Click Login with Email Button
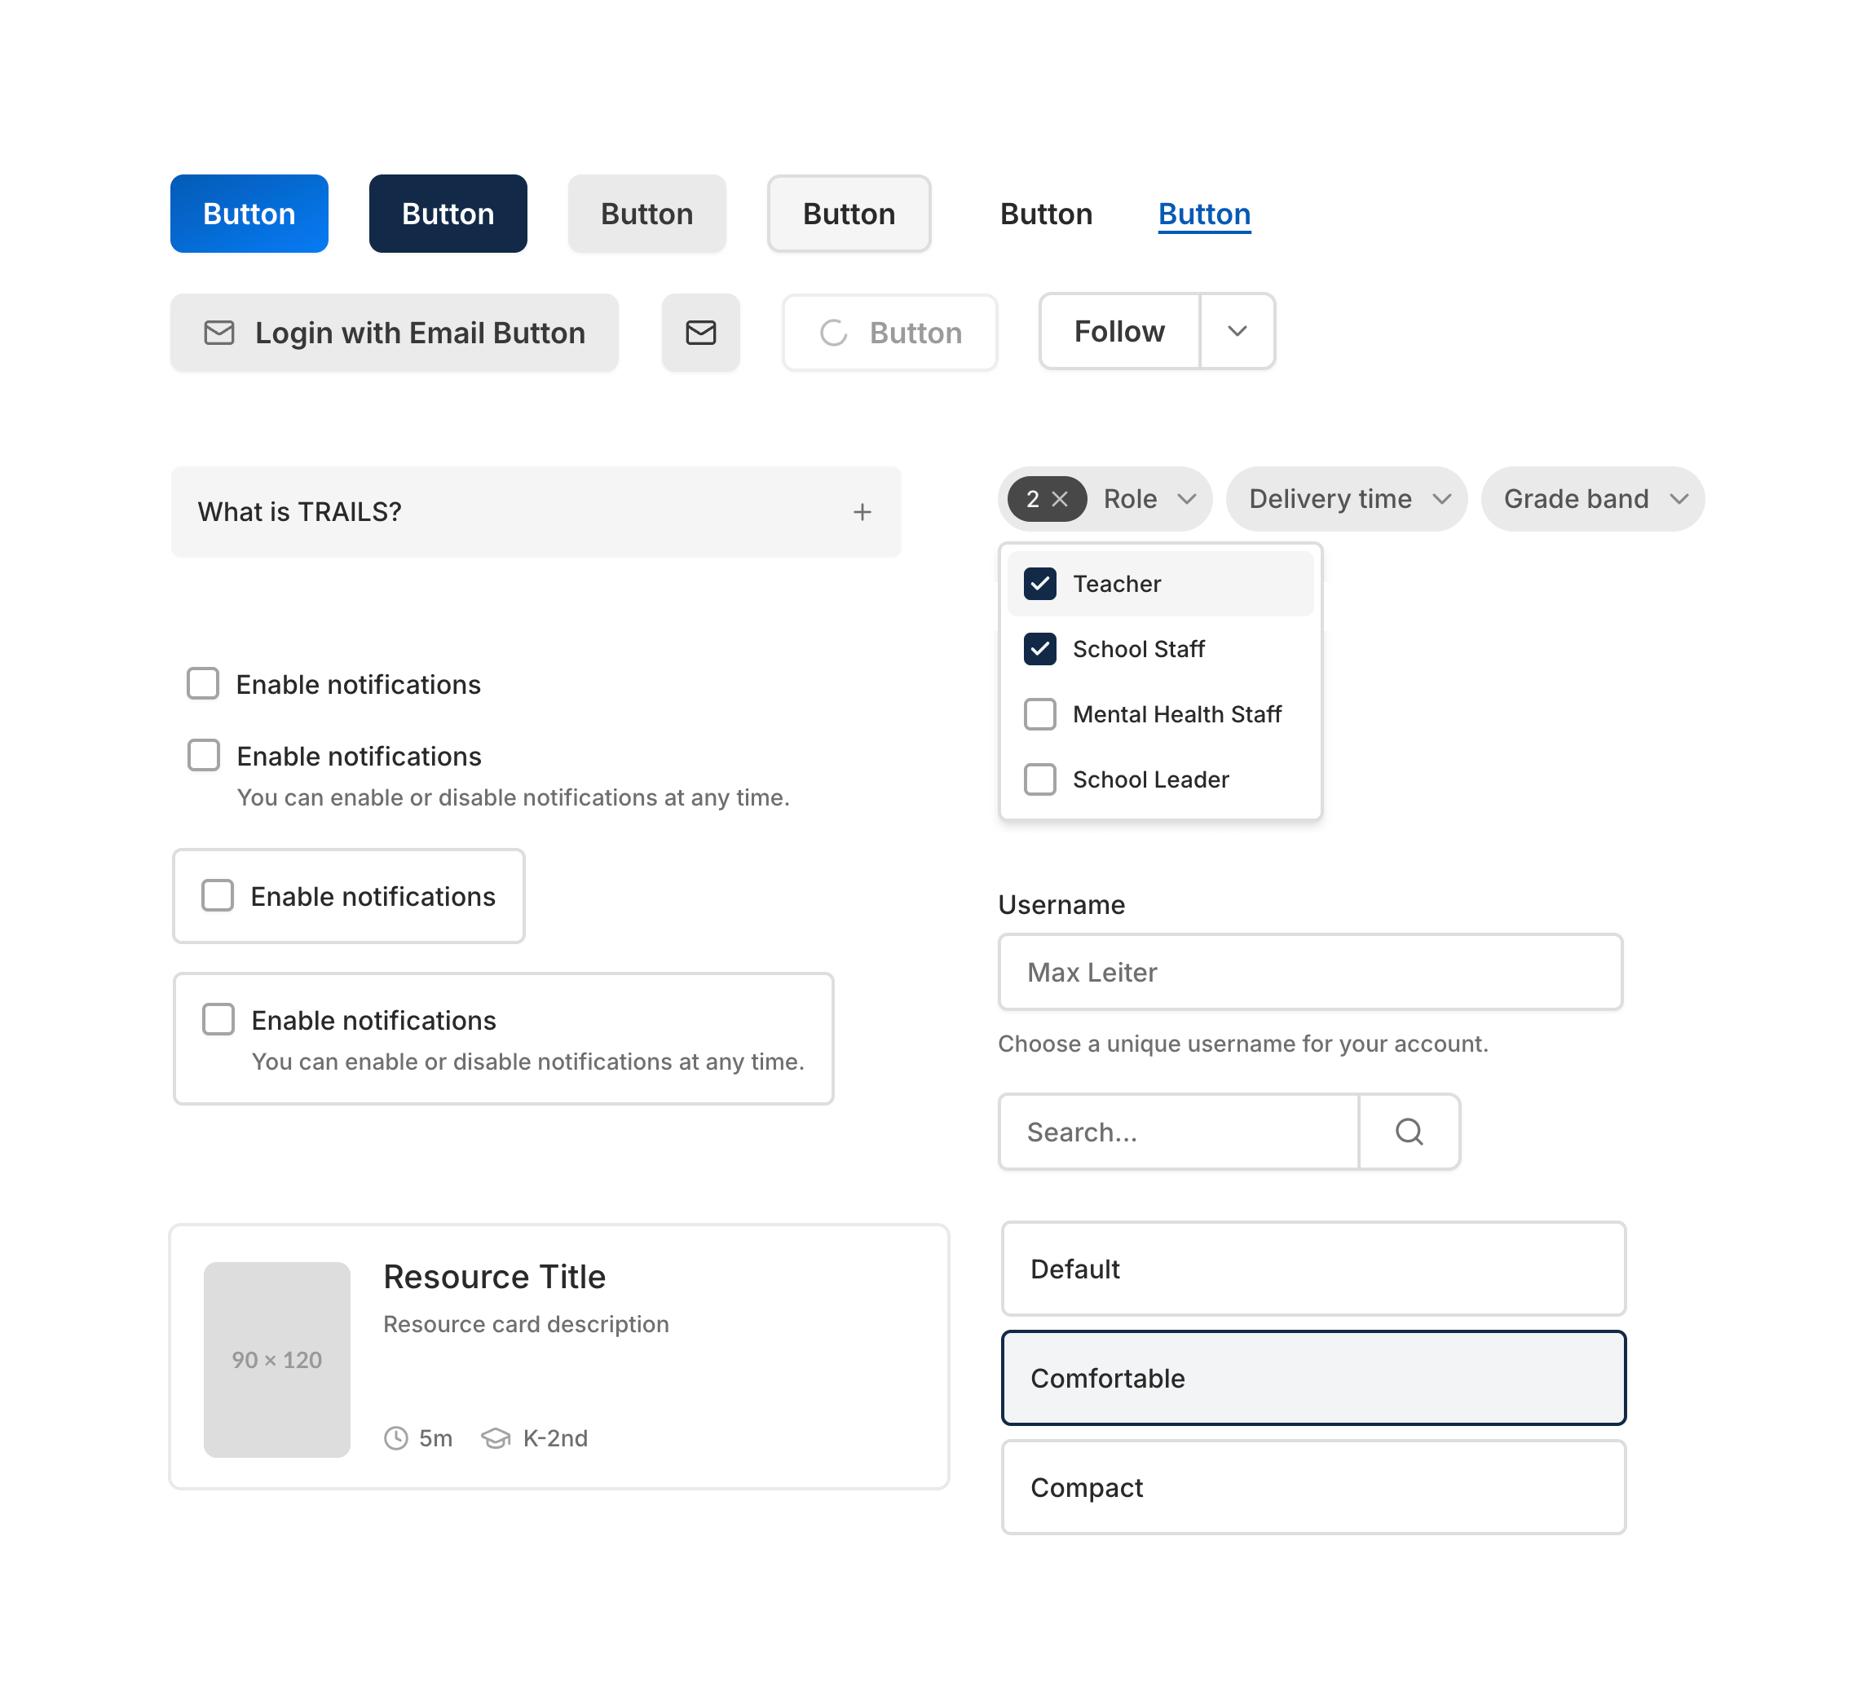This screenshot has width=1875, height=1704. 395,332
